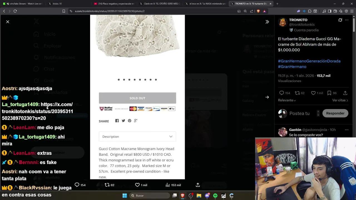This screenshot has width=356, height=200.
Task: Open File Explorer from the taskbar
Action: (199, 196)
